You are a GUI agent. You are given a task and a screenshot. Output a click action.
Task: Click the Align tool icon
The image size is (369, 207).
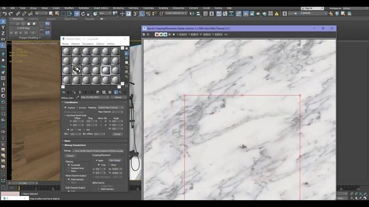tap(198, 14)
